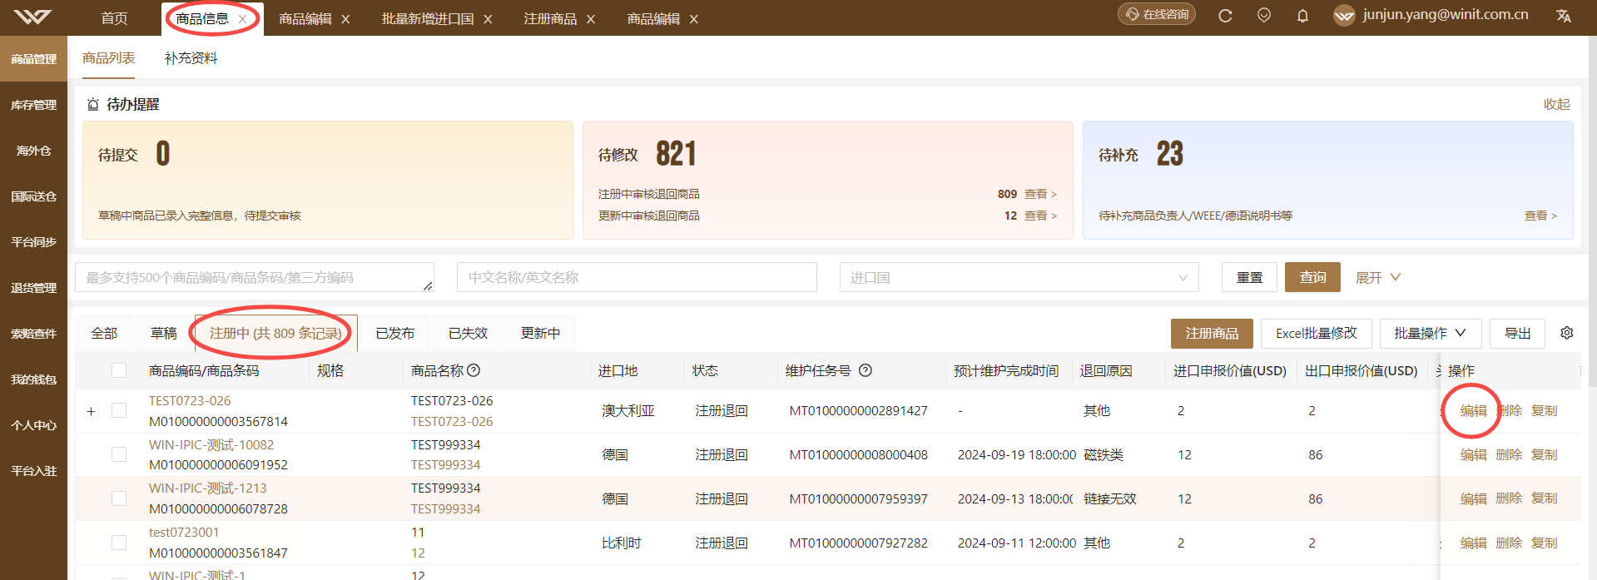Screen dimensions: 1597x580
Task: Open product code WIN-IPIC-测试-10082
Action: pyautogui.click(x=211, y=445)
